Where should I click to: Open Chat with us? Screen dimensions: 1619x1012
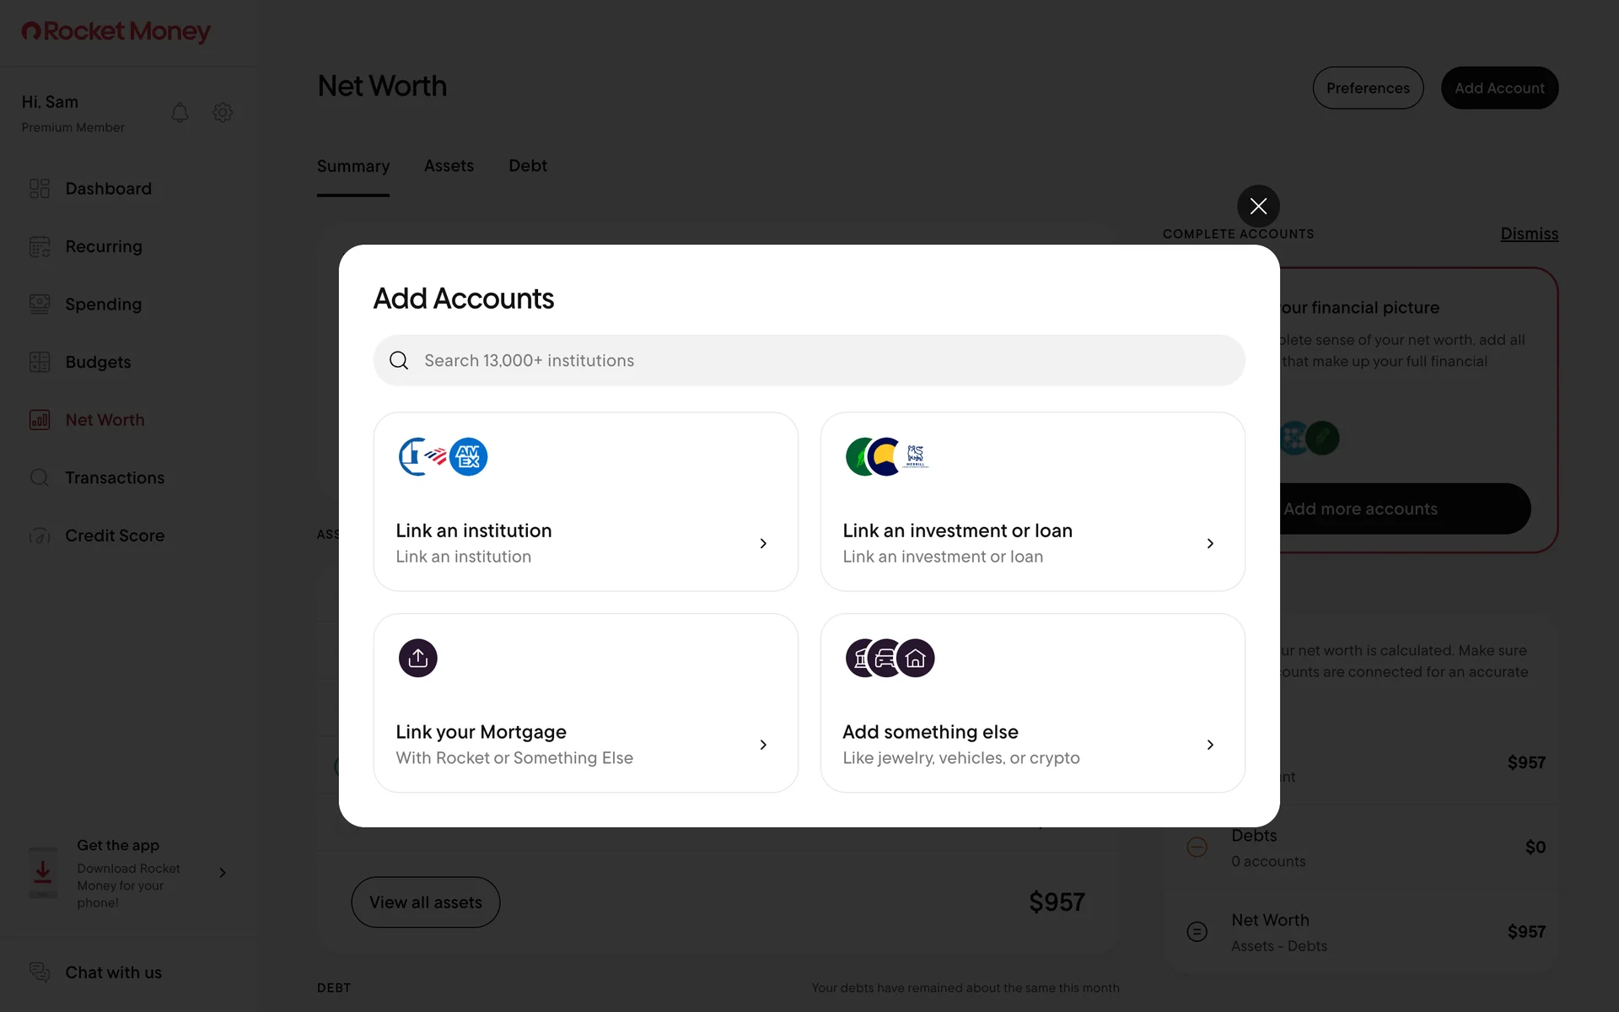113,972
